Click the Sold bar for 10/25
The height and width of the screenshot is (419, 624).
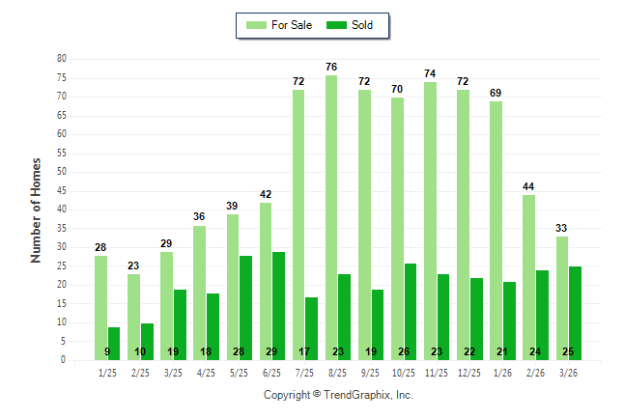(411, 311)
